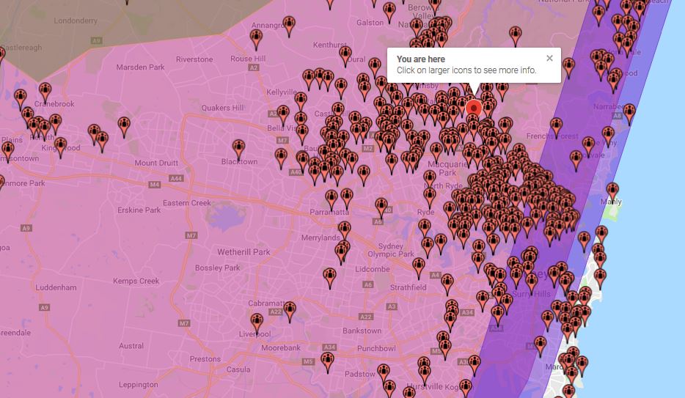Click the group marker below Moorebank's A34 sign
Viewport: 685px width, 398px height.
[328, 361]
